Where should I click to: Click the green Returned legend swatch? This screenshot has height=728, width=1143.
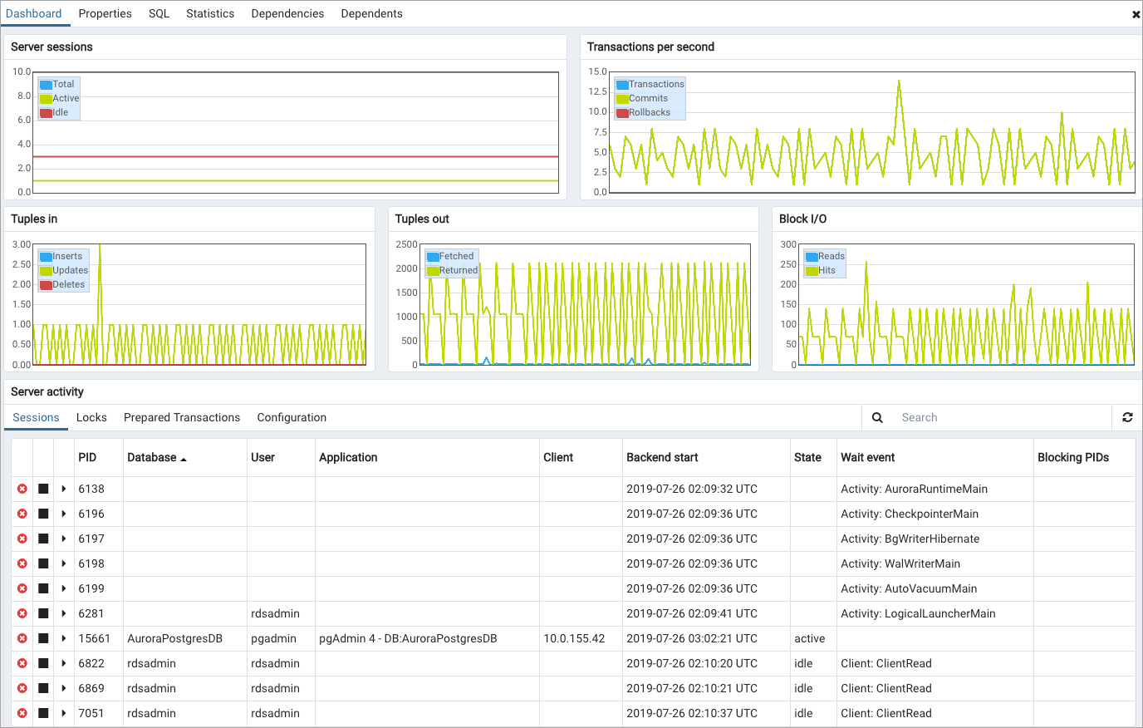tap(433, 271)
